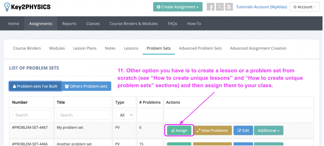Viewport: 324px width, 146px height.
Task: View Problems of My problem set
Action: [212, 130]
